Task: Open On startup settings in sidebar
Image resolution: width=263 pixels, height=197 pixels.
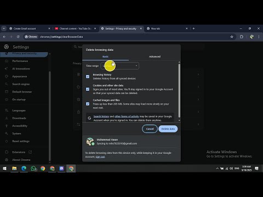Action: [19, 100]
